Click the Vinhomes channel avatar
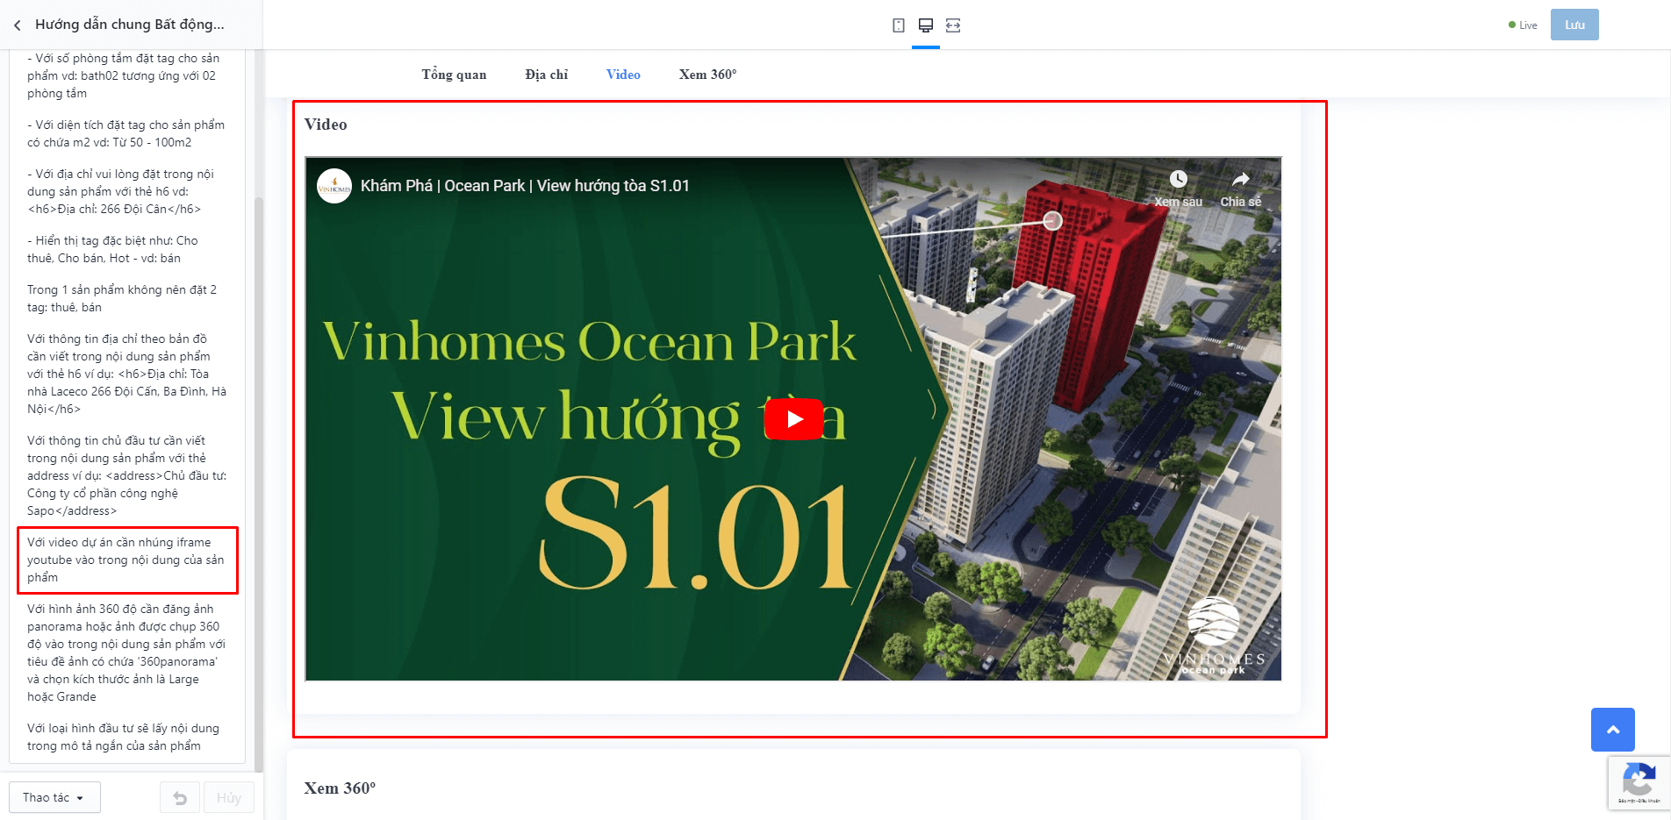This screenshot has width=1671, height=820. point(334,186)
